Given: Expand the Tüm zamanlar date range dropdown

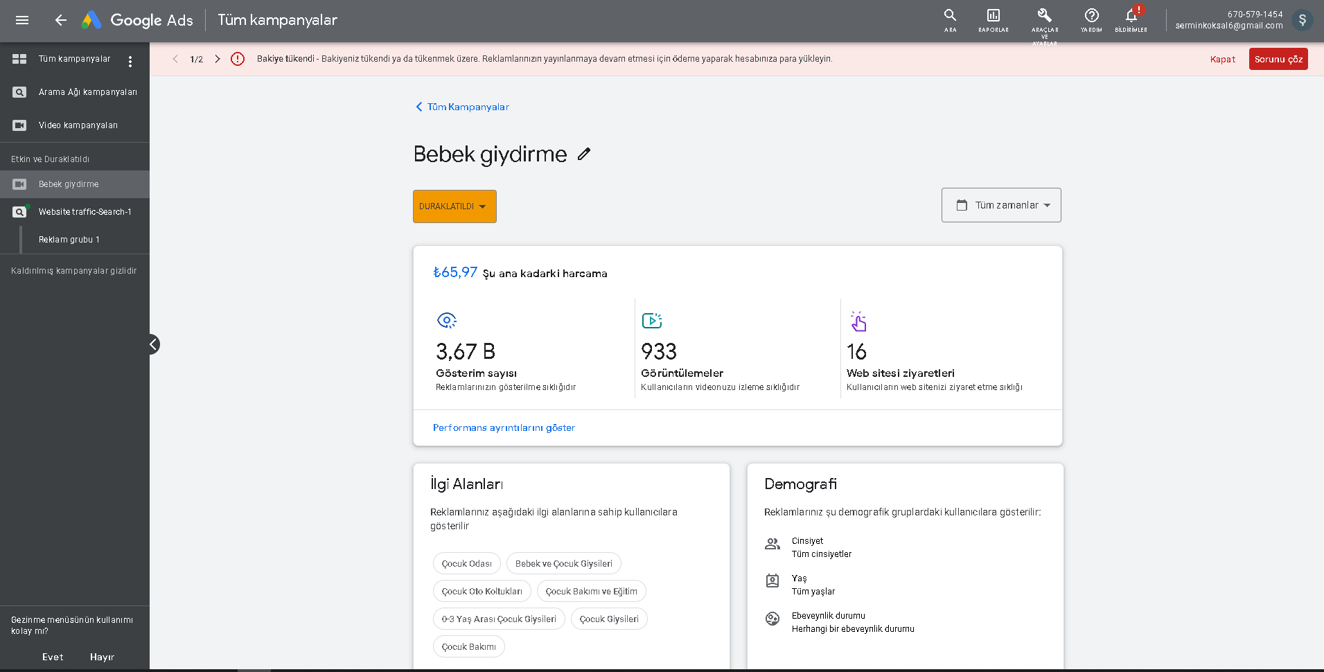Looking at the screenshot, I should 1001,205.
